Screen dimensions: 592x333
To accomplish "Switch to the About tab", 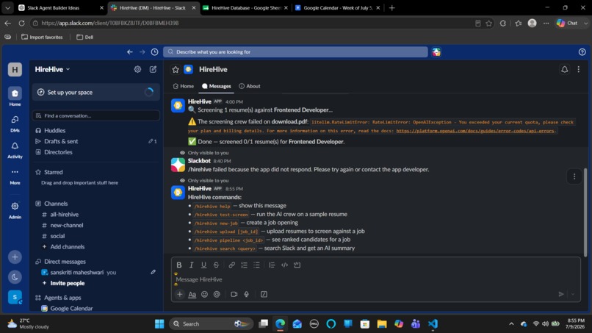I will [250, 86].
